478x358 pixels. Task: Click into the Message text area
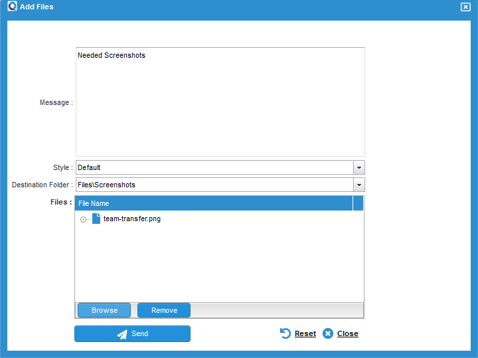click(220, 102)
